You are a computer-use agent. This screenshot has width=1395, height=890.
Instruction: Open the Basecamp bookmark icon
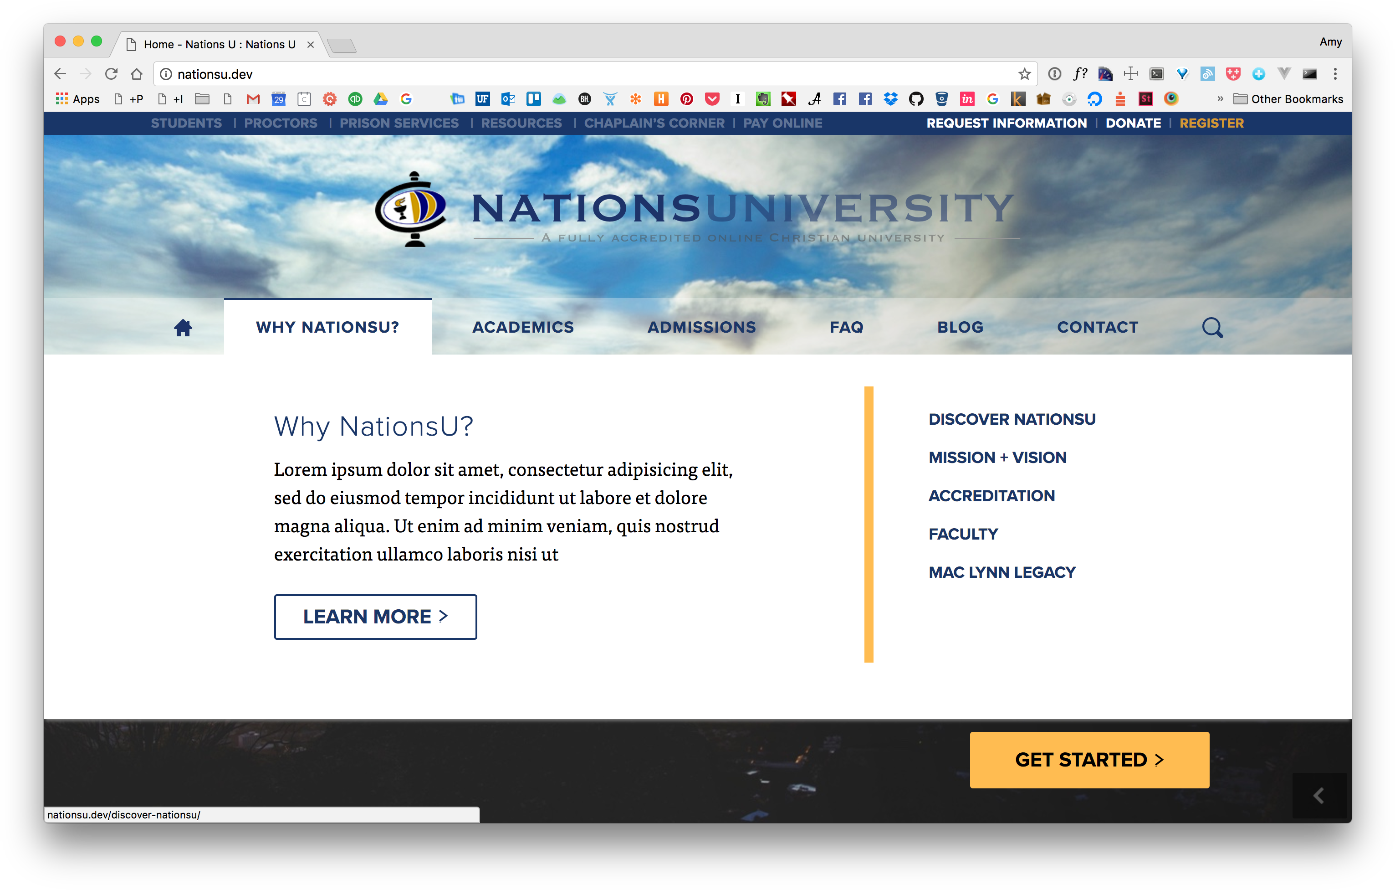[559, 99]
